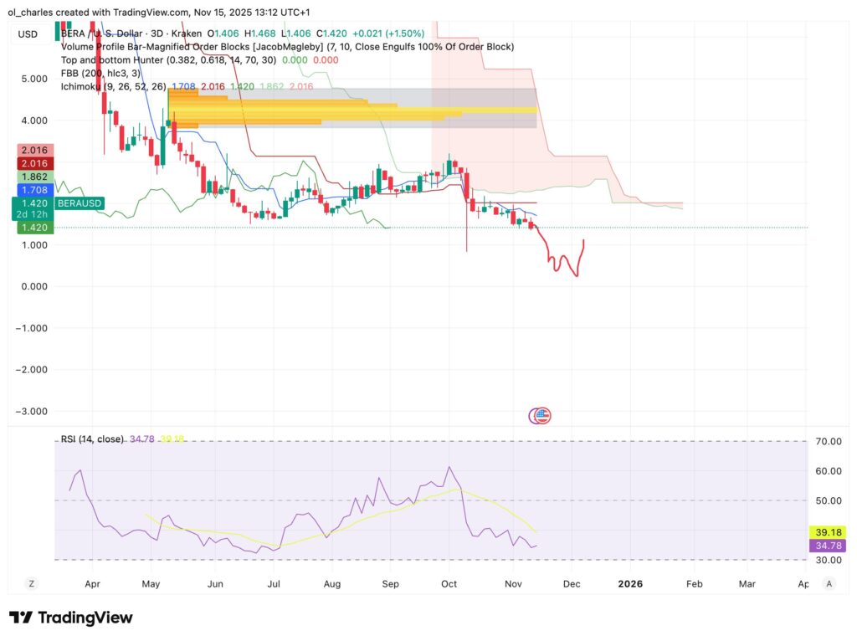Click the Z timezone icon on the time axis
Screen dimensions: 857x641
coord(31,583)
